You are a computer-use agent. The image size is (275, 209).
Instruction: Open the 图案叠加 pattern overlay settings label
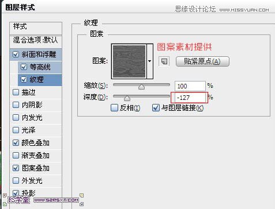click(35, 168)
